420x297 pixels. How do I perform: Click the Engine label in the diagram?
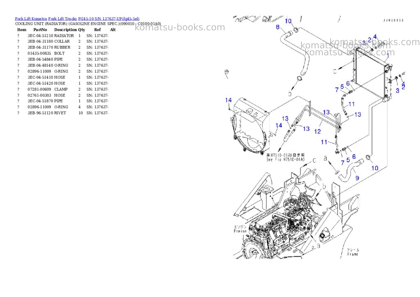coord(240,231)
